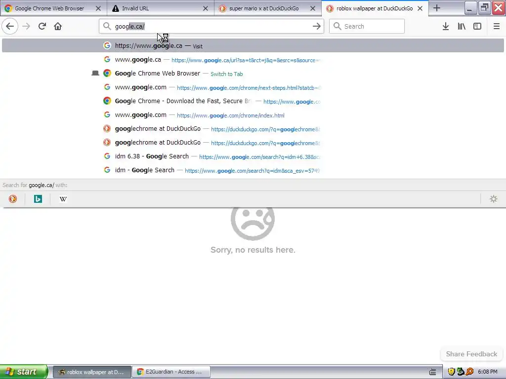
Task: Click the green tray icon beside the shield
Action: coord(461,372)
